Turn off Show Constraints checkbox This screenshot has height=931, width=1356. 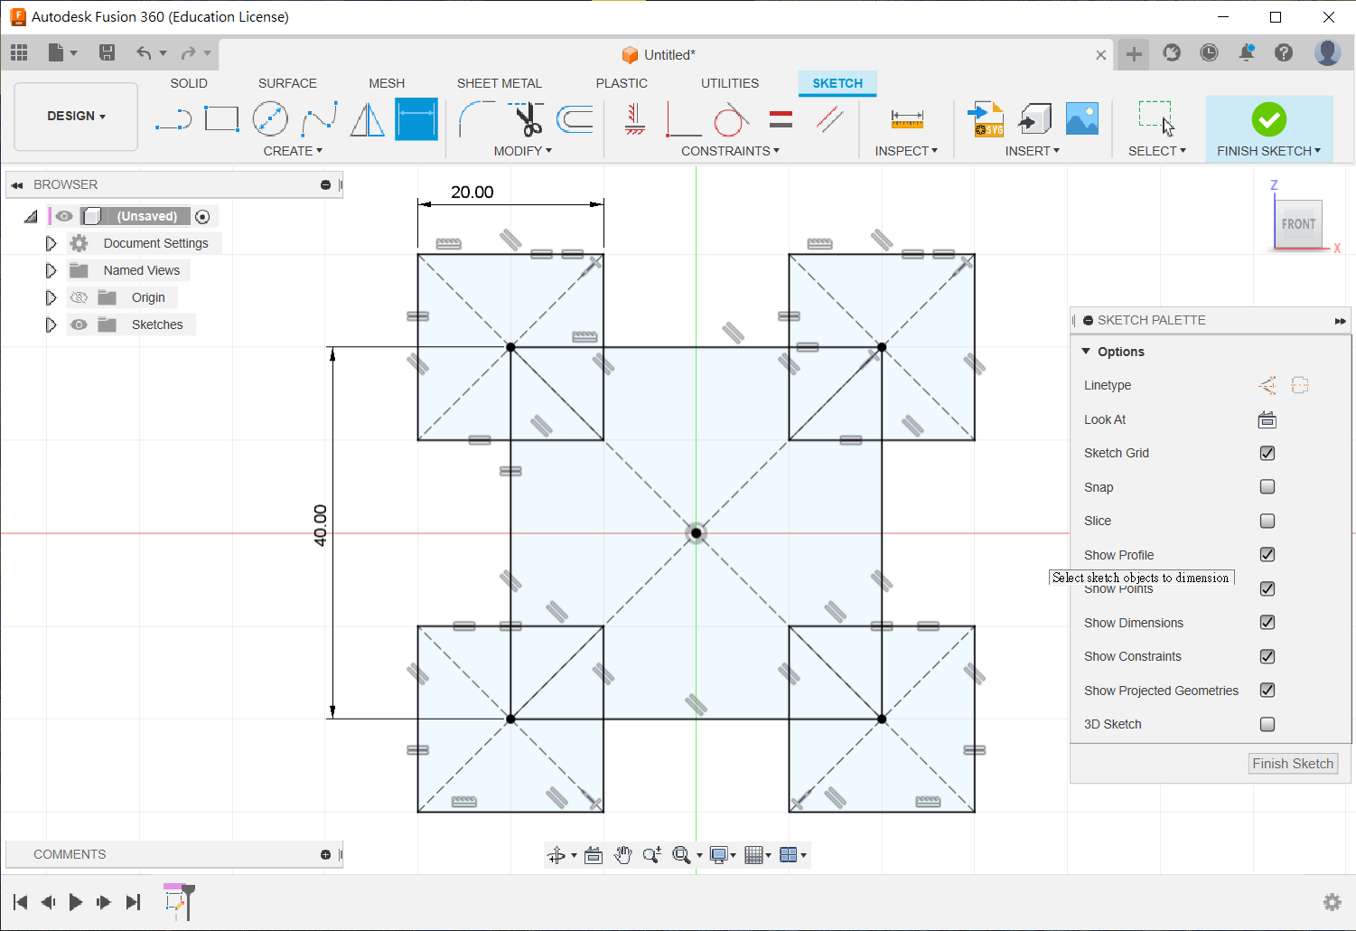click(x=1267, y=656)
